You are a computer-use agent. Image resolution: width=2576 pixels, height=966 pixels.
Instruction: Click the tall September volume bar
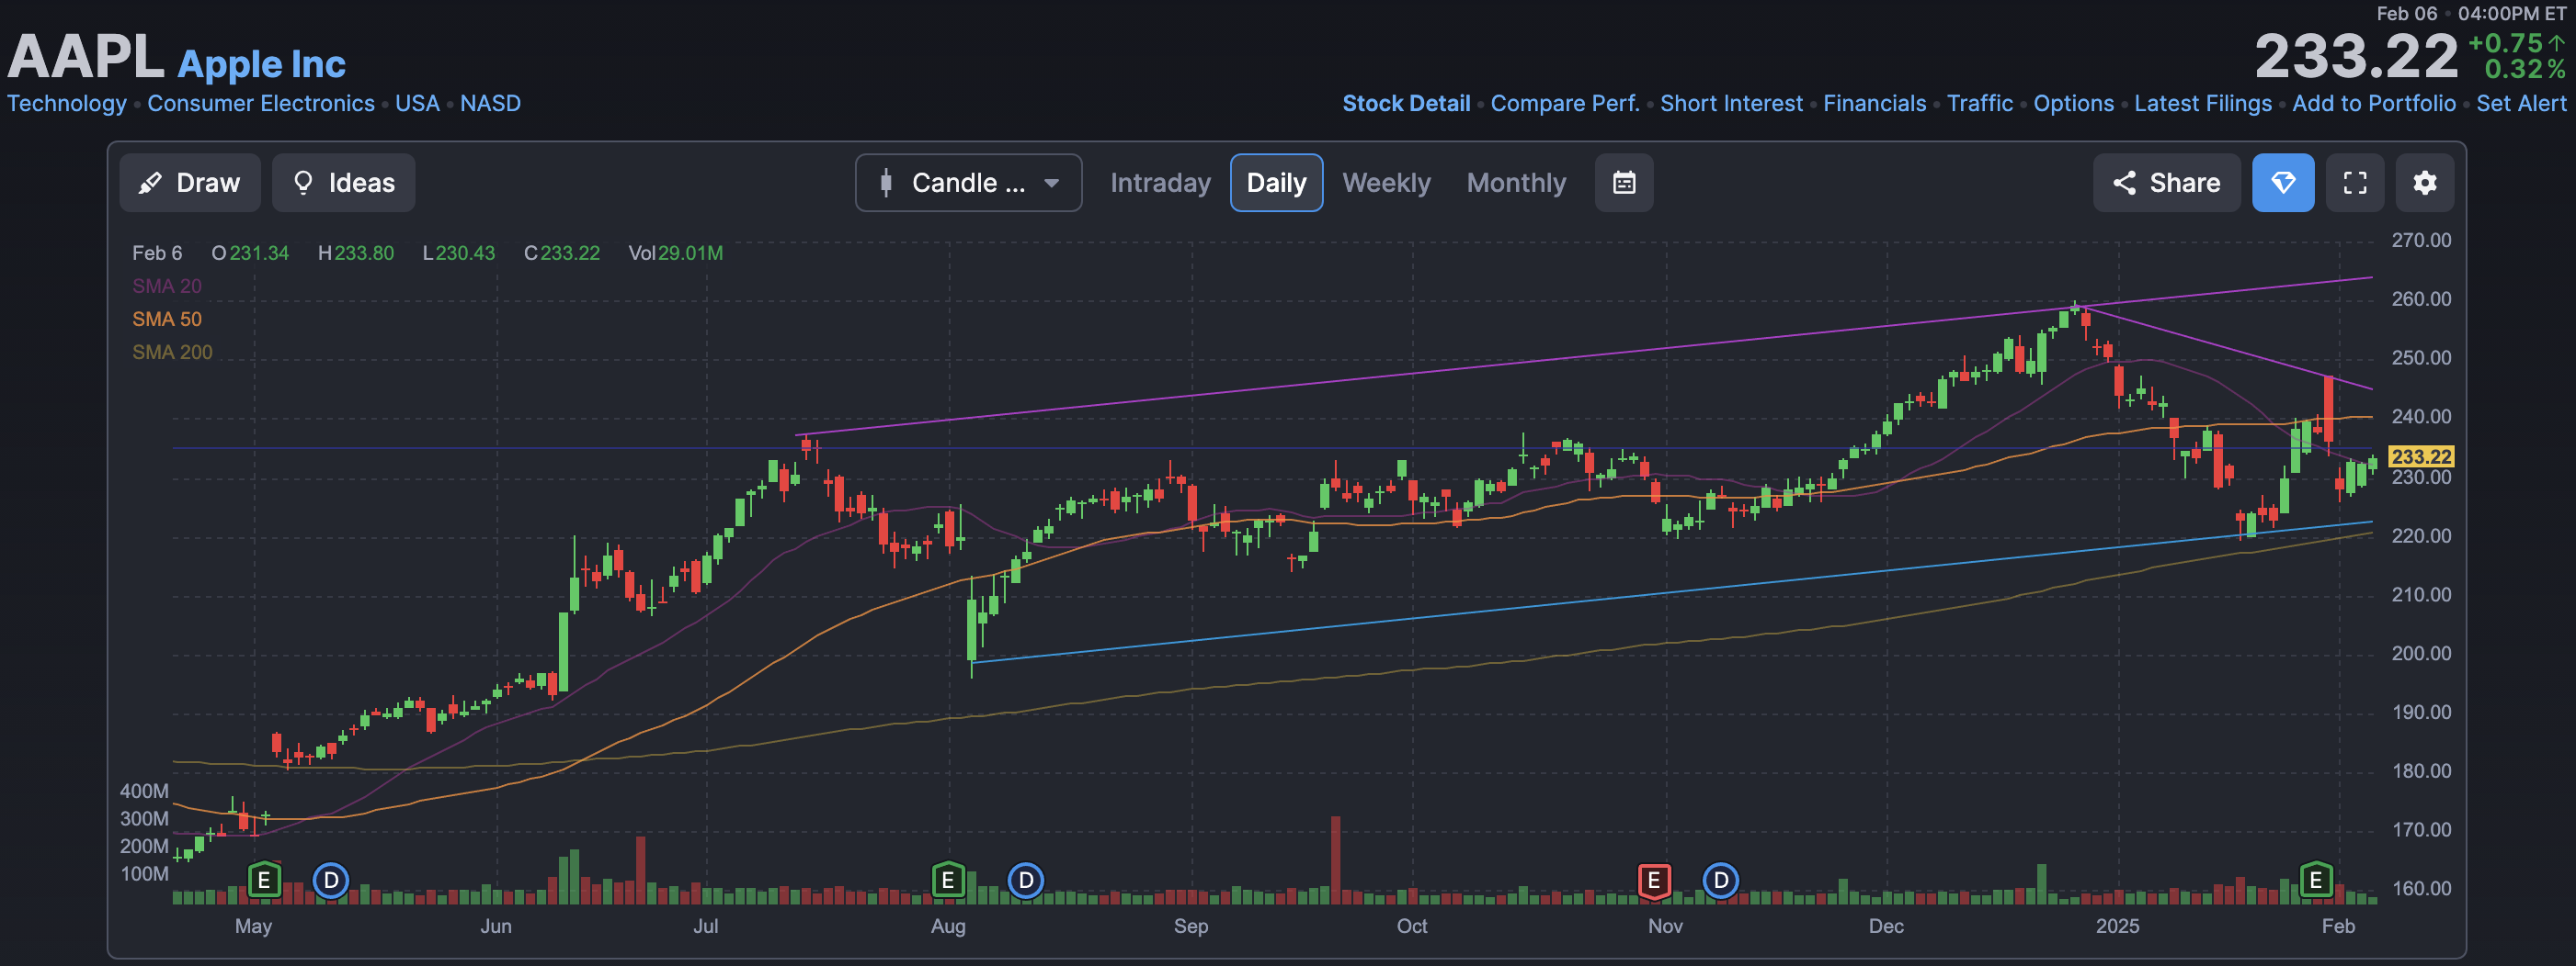(x=1335, y=860)
